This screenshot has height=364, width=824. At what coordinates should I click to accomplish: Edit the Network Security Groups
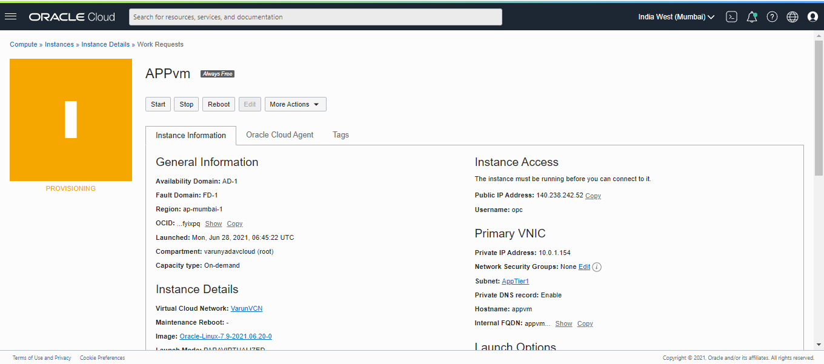584,266
